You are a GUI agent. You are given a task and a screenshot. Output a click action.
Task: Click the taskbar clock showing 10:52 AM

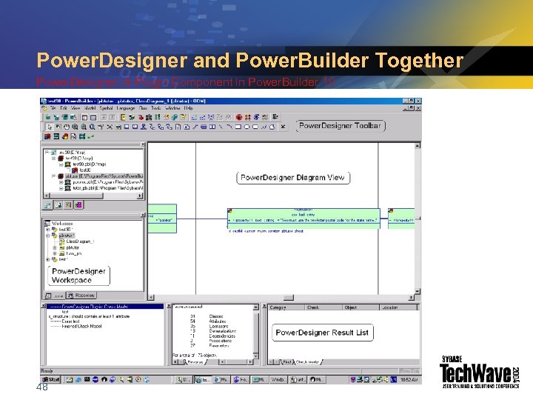(x=409, y=379)
